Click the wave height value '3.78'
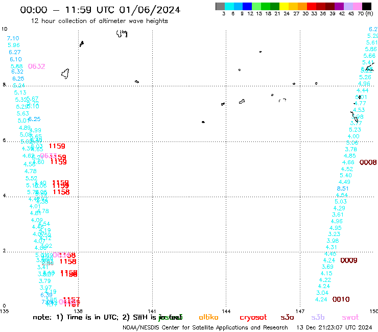This screenshot has height=332, width=378. 351,150
